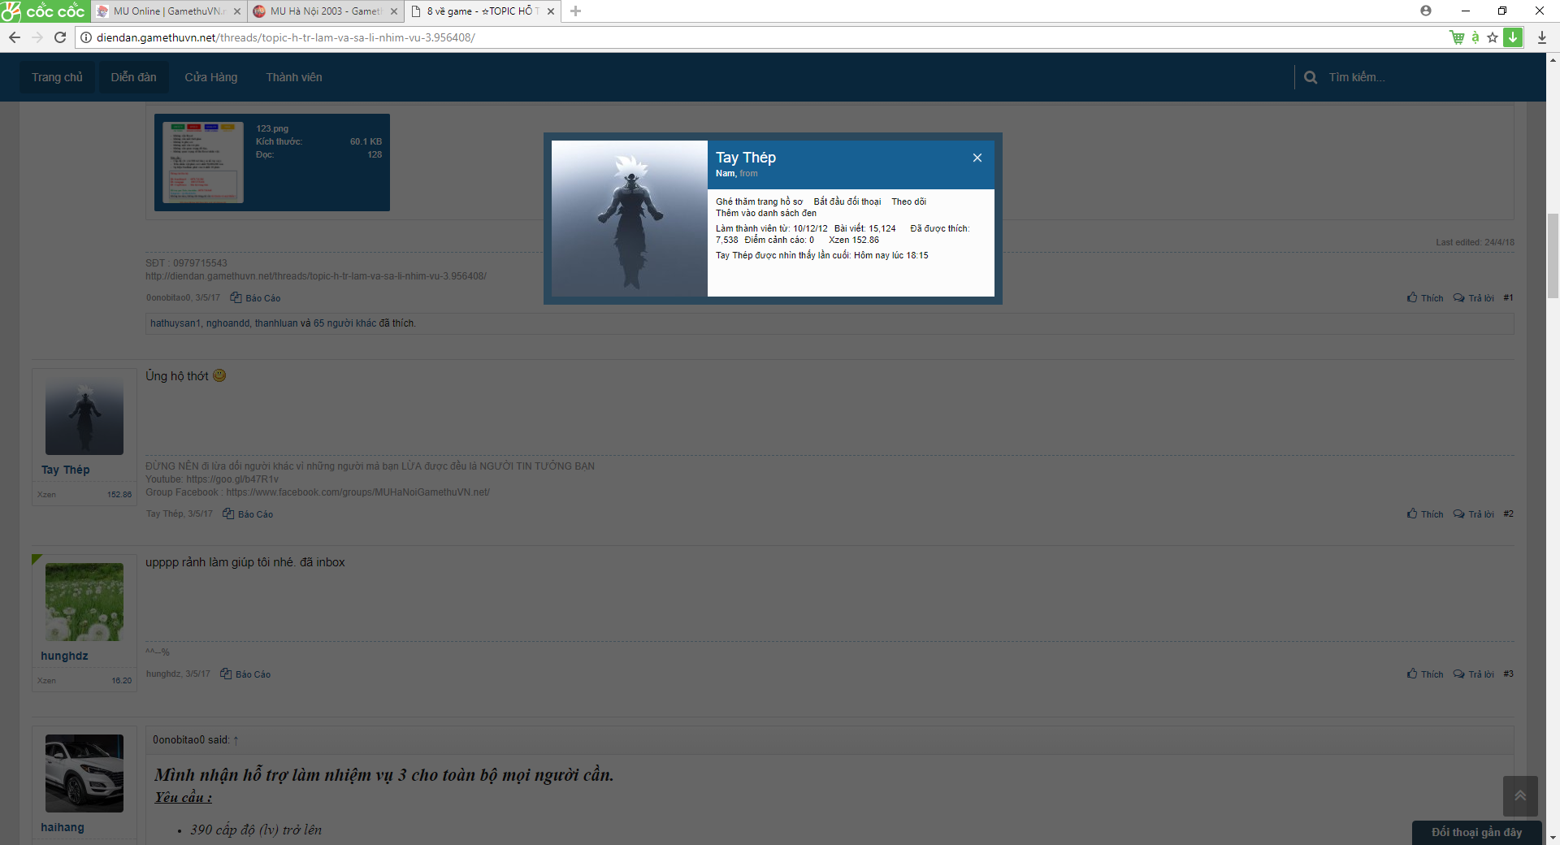1560x845 pixels.
Task: Click haihang's car avatar
Action: [84, 773]
